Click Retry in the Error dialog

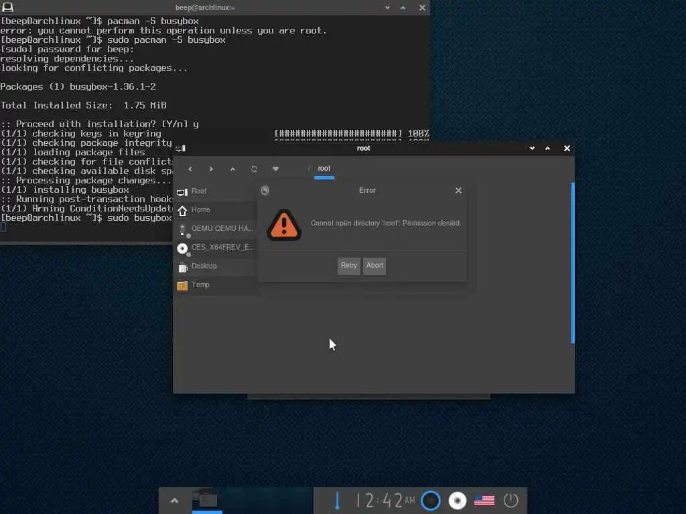click(x=348, y=266)
